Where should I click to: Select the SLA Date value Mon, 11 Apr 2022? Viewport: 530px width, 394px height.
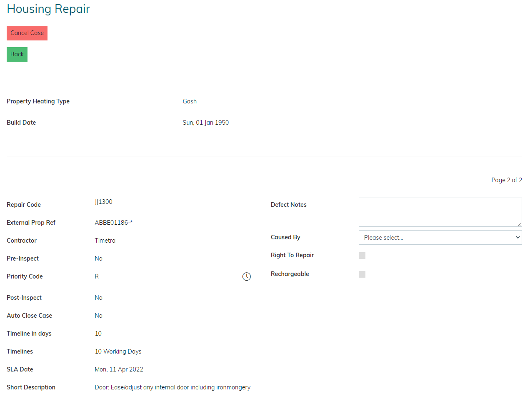click(119, 369)
